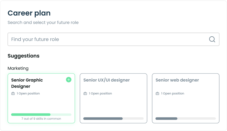Click the Career plan page title

[x=29, y=13]
